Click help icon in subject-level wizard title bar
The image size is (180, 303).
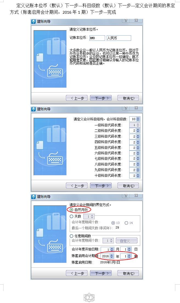click(126, 108)
